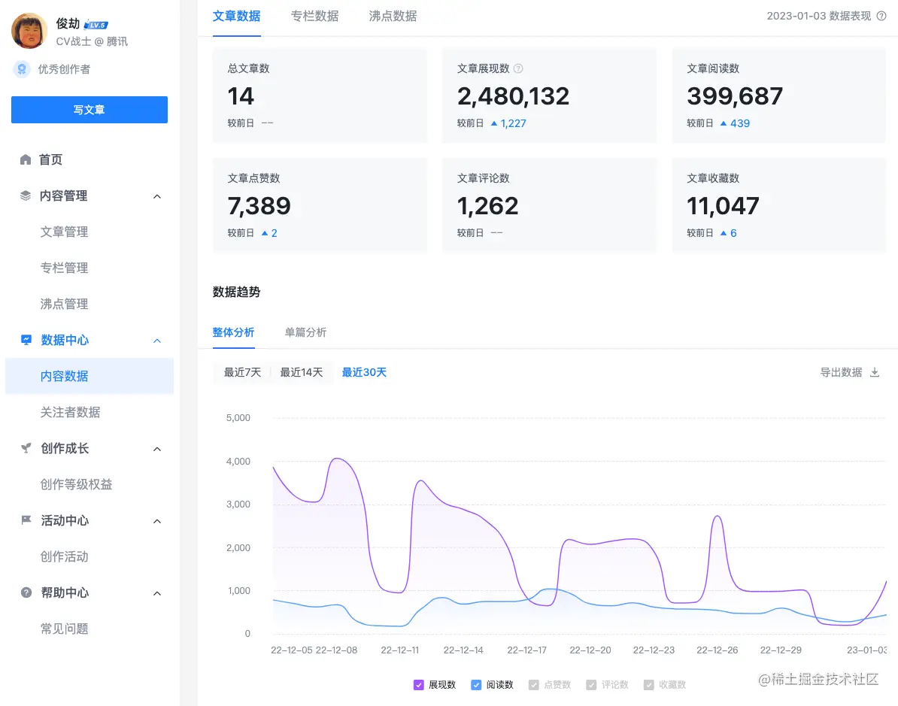Screen dimensions: 898x706
Task: Click the 总文章数 card value 14
Action: point(241,96)
